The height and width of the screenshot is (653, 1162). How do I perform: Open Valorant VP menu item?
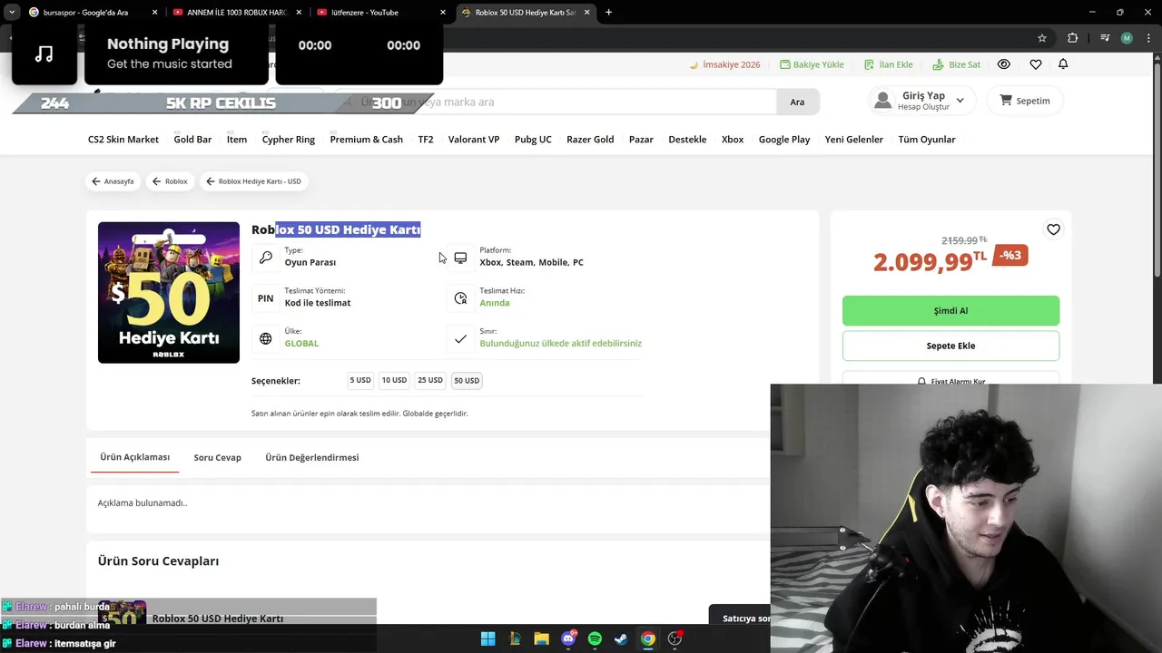474,139
